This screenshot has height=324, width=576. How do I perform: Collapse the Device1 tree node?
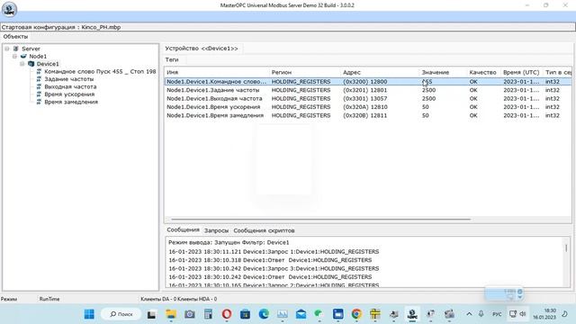click(x=22, y=64)
